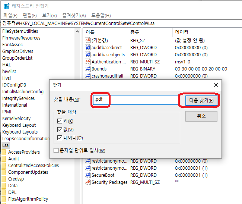
Task: Open the 보기(V) menu
Action: pyautogui.click(x=50, y=15)
